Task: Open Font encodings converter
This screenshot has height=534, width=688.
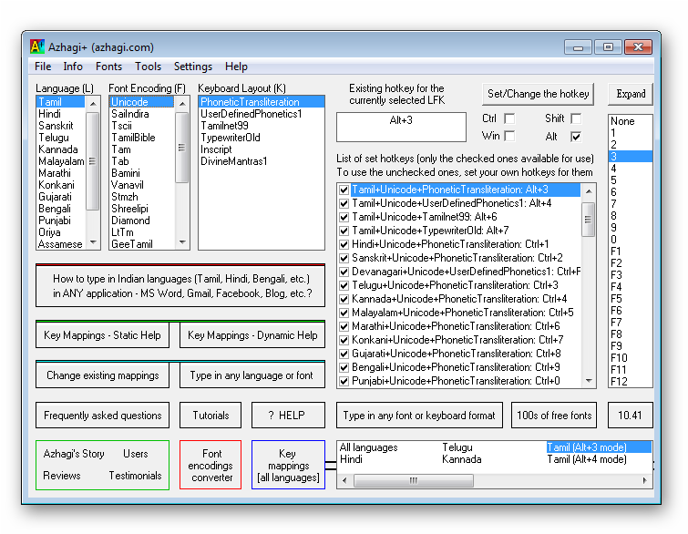Action: coord(211,465)
